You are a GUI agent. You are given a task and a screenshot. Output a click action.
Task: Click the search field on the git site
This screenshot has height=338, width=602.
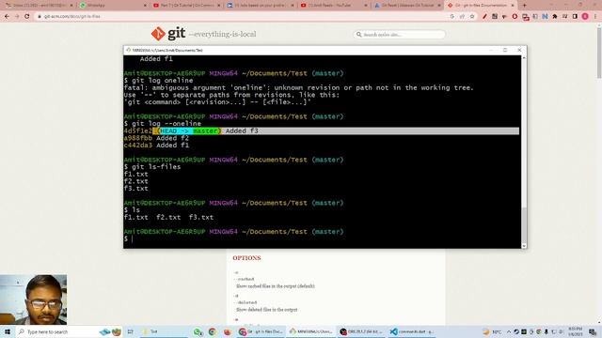tap(399, 35)
